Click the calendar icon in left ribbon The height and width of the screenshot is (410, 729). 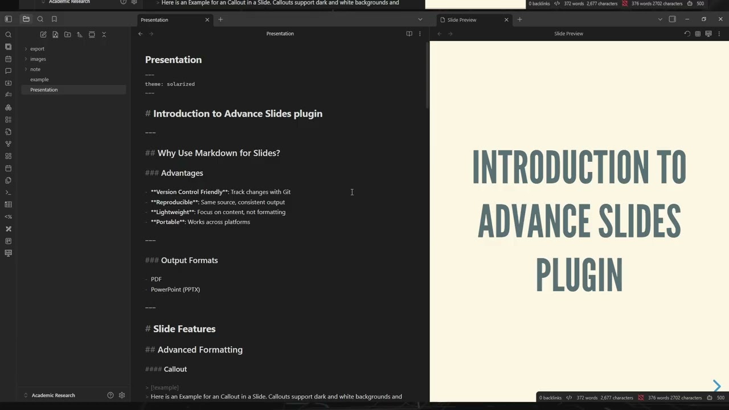[8, 59]
